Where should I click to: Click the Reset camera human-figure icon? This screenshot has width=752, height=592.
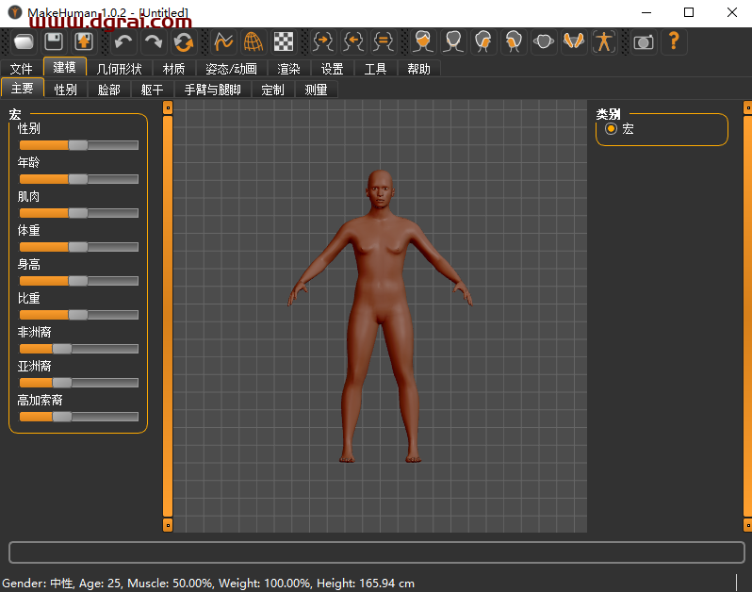coord(604,41)
